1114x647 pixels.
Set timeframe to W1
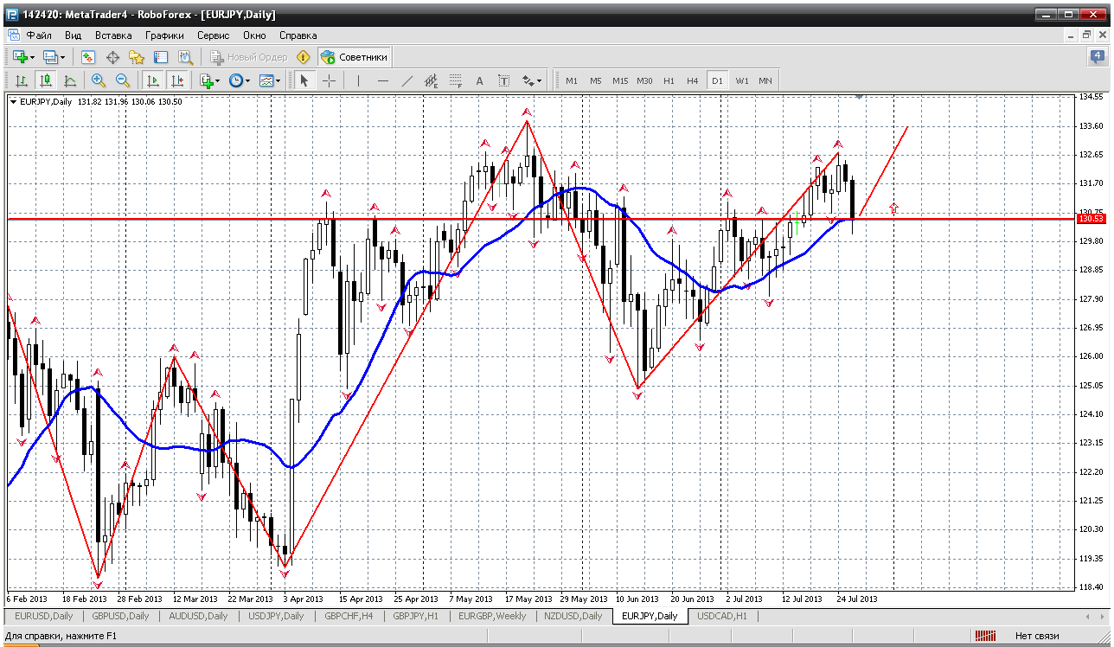tap(742, 80)
